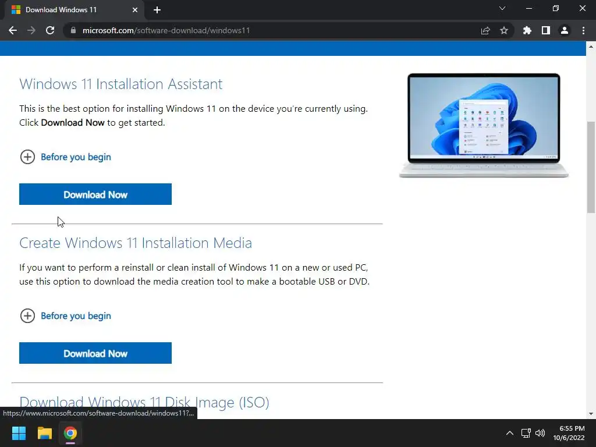The width and height of the screenshot is (596, 447).
Task: Expand Before you begin under Installation Assistant
Action: click(65, 157)
